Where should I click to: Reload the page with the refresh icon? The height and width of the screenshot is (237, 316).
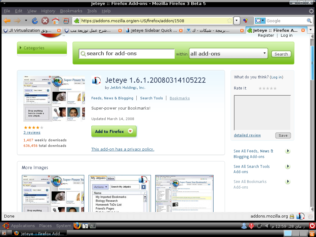click(x=35, y=21)
